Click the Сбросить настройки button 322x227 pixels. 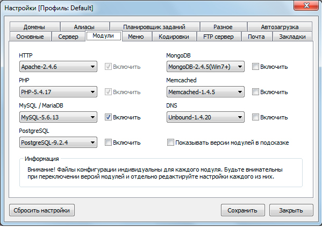point(42,210)
